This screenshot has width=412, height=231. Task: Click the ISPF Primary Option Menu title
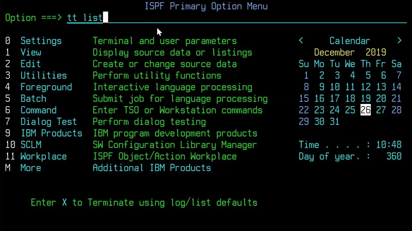click(206, 6)
